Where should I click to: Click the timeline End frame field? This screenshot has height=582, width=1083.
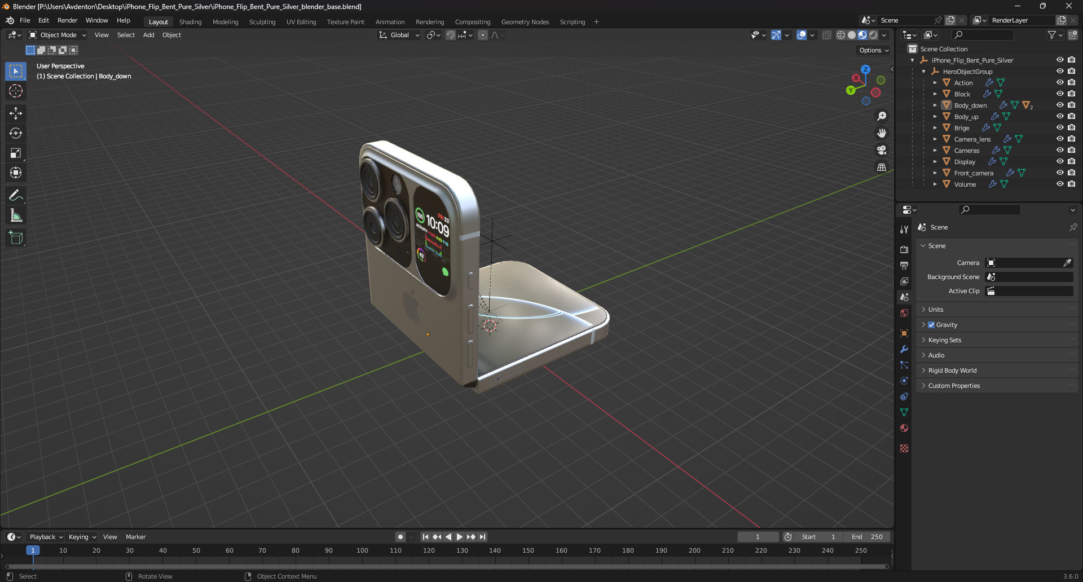tap(867, 537)
